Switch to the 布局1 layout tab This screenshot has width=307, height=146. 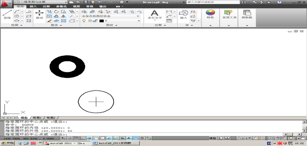tap(37, 118)
